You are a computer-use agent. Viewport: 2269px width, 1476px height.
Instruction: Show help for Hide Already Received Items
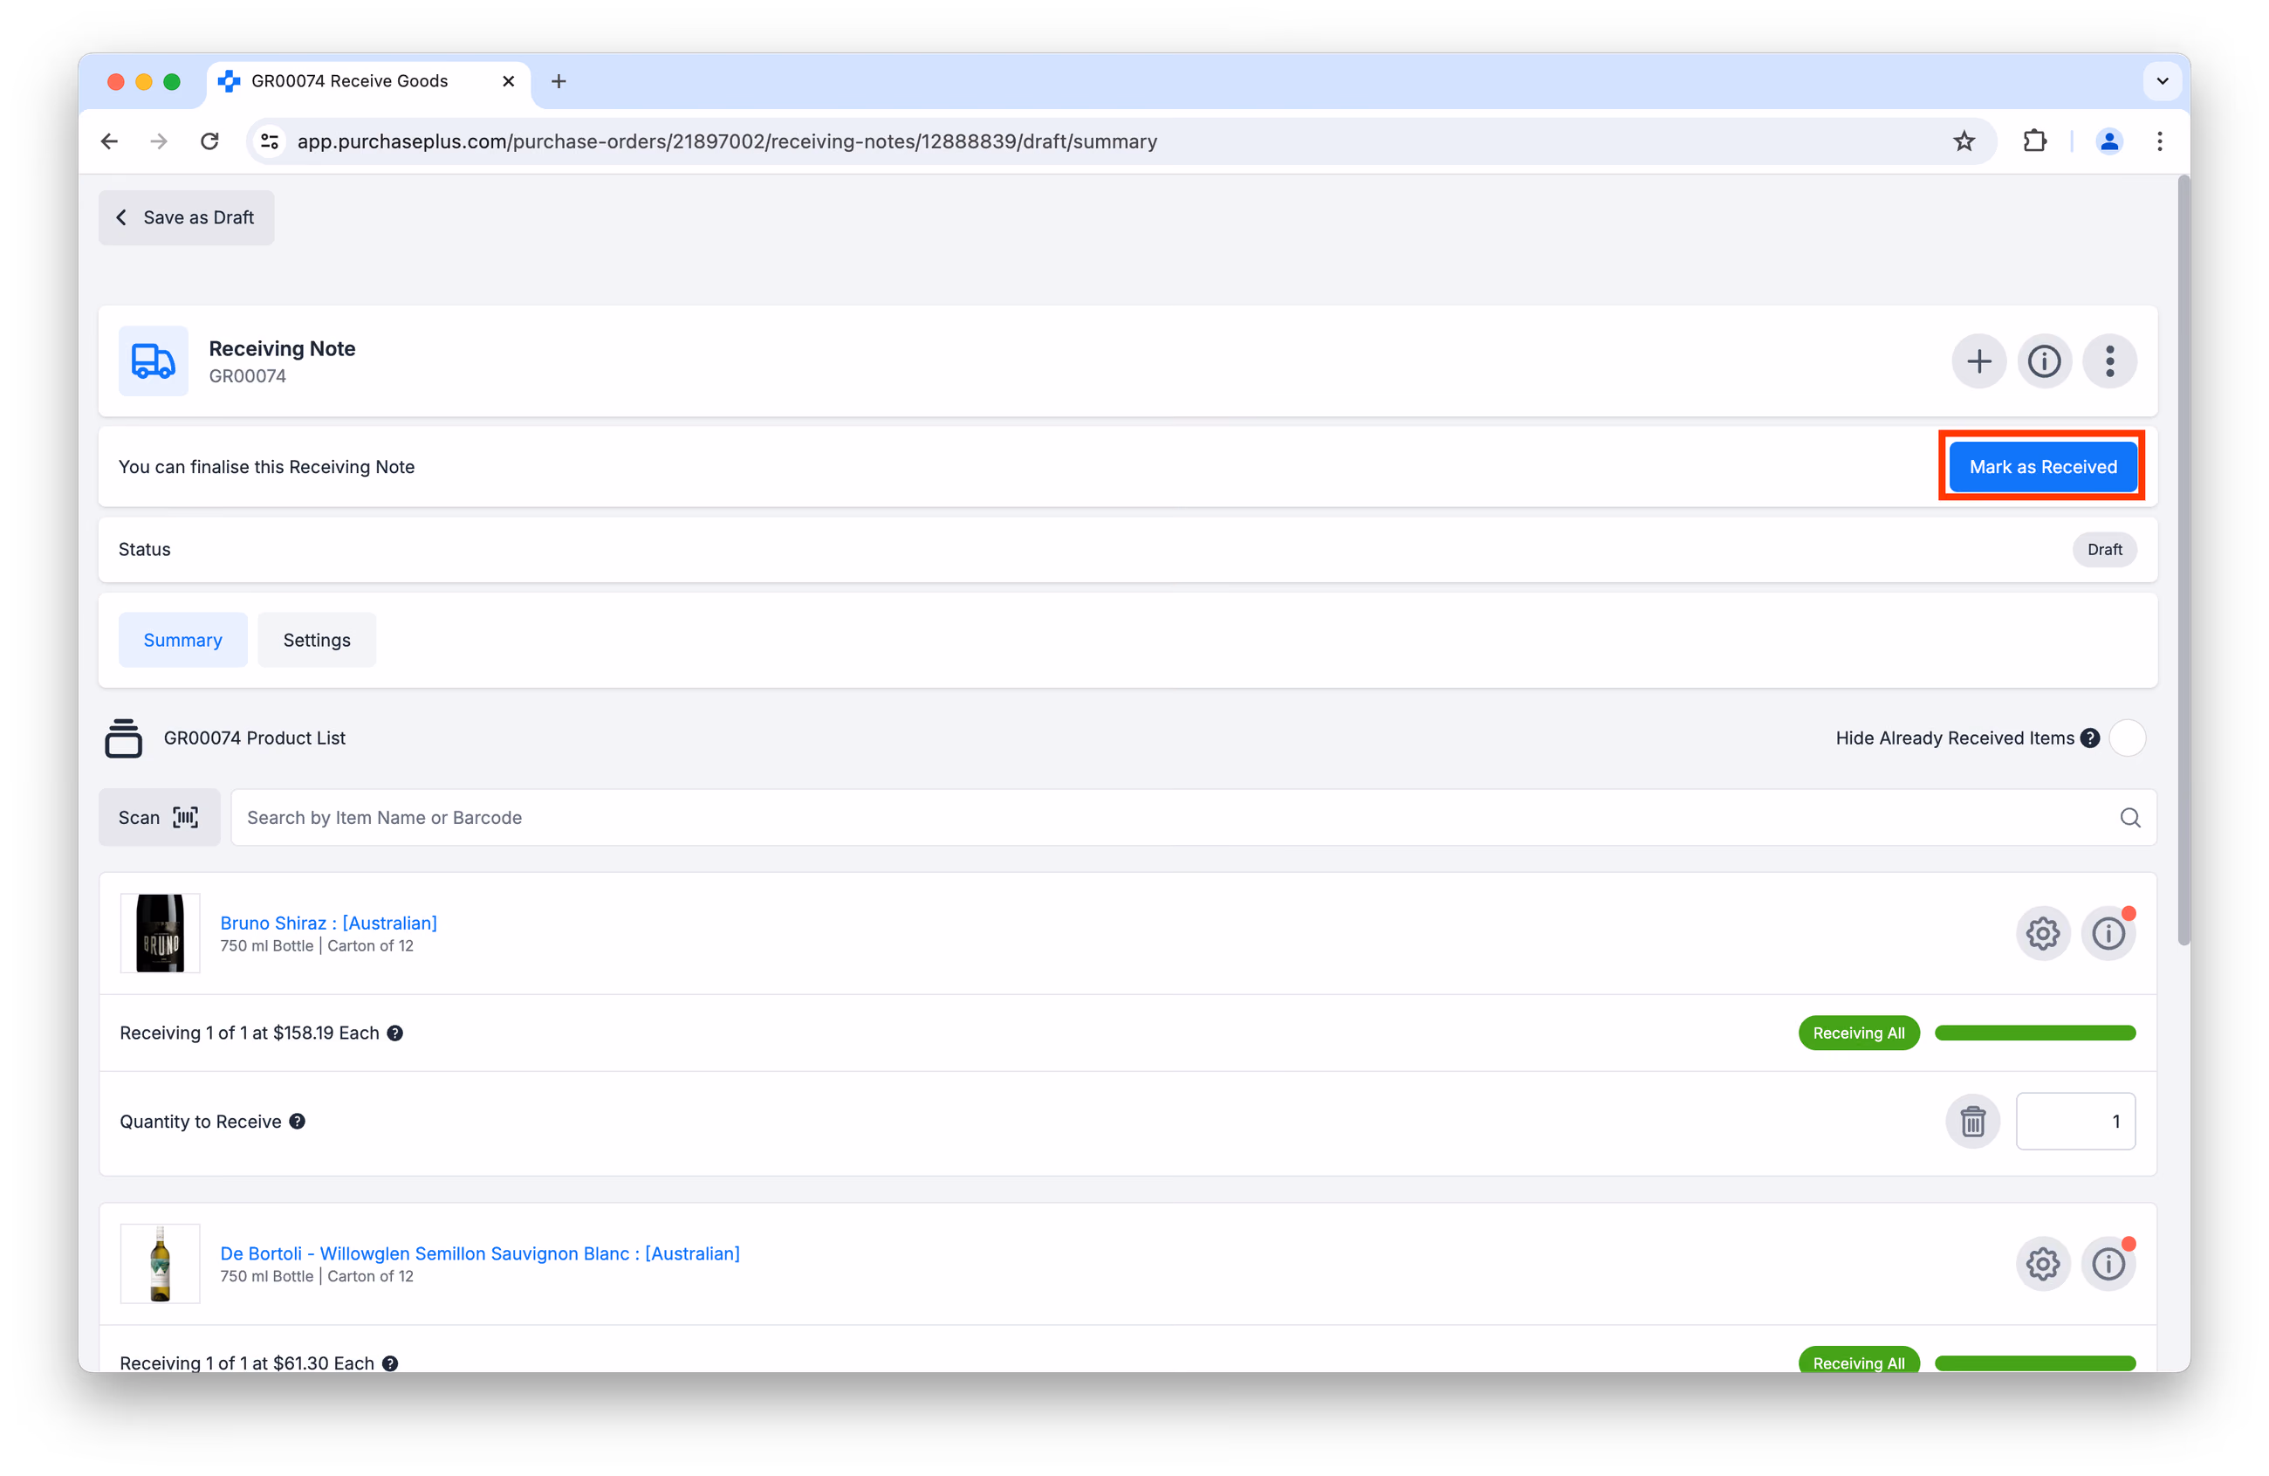[2090, 738]
